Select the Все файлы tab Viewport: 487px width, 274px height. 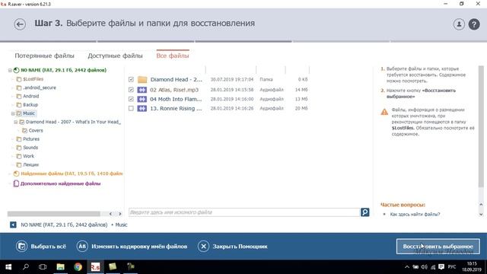(x=173, y=56)
